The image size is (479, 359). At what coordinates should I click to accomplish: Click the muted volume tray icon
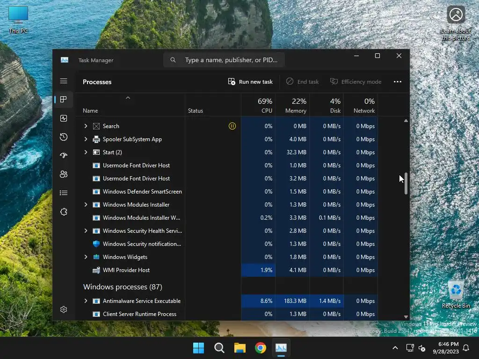click(x=422, y=348)
